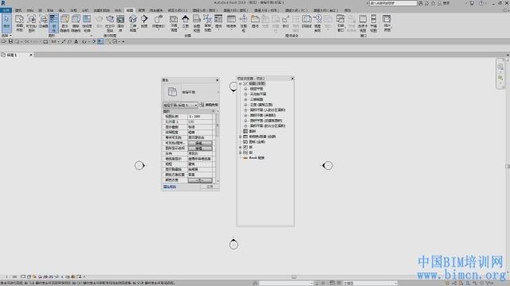Select the Legends item in Project Browser

pyautogui.click(x=252, y=131)
